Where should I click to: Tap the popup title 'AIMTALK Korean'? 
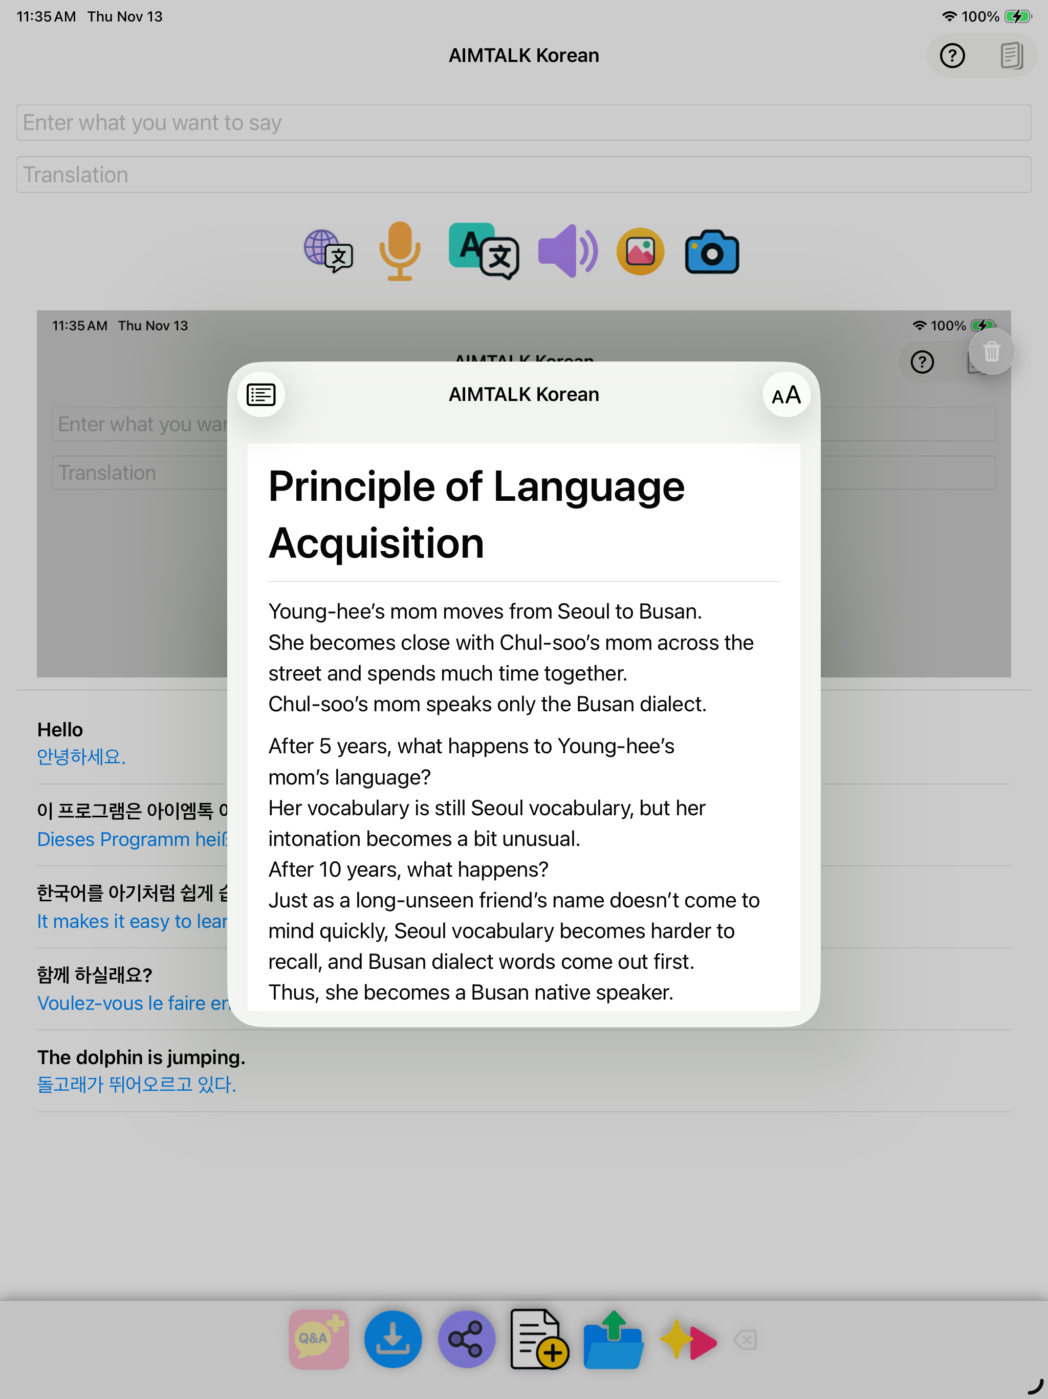pyautogui.click(x=523, y=395)
